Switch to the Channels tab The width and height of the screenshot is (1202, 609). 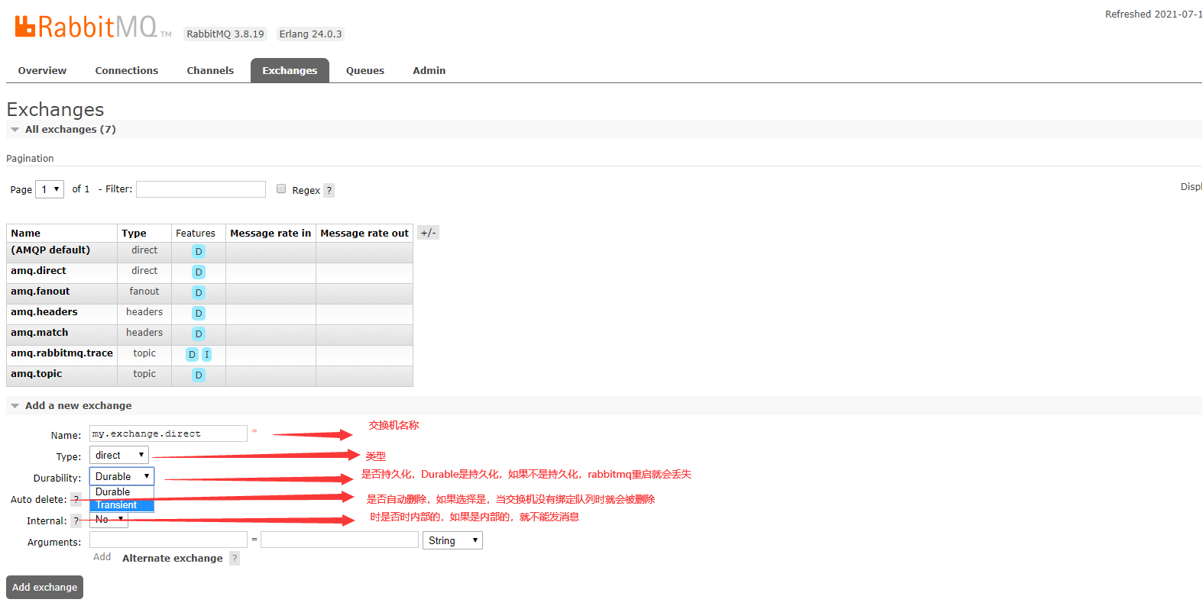(210, 70)
